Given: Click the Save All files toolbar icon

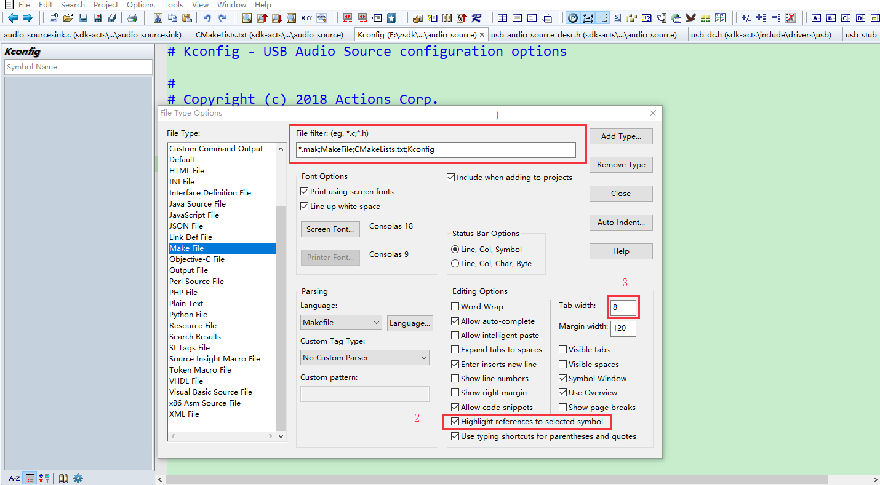Looking at the screenshot, I should [113, 18].
